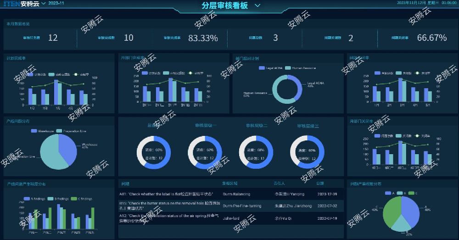Toggle Legal ACHA legend in department donut chart
This screenshot has height=240, width=459.
click(x=263, y=68)
